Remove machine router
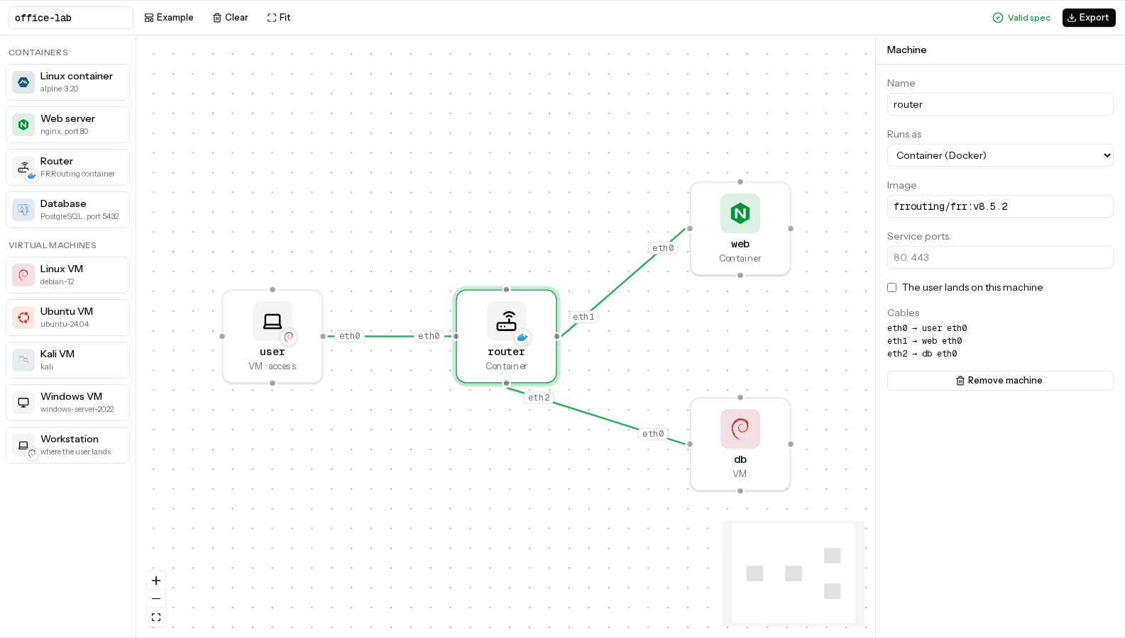The image size is (1125, 638). tap(1000, 381)
